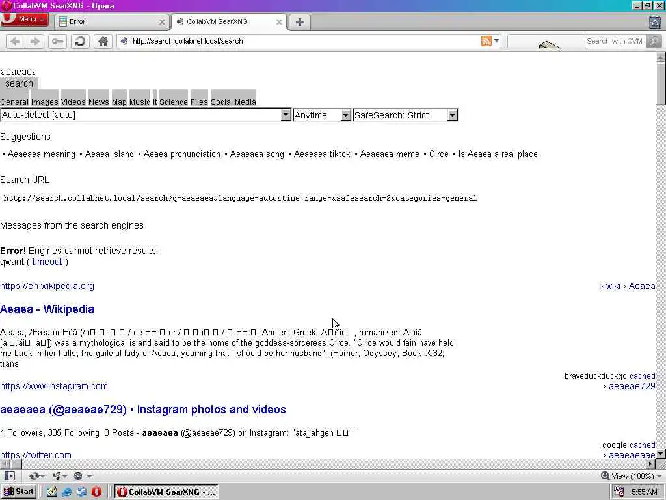666x500 pixels.
Task: Open the closed tabs trash icon
Action: (x=655, y=21)
